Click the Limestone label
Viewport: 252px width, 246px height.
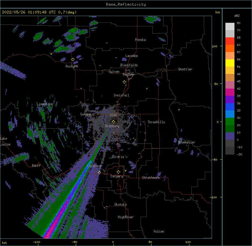(45, 104)
